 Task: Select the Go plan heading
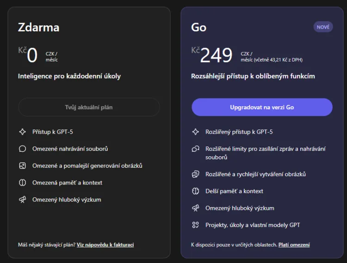(x=199, y=27)
